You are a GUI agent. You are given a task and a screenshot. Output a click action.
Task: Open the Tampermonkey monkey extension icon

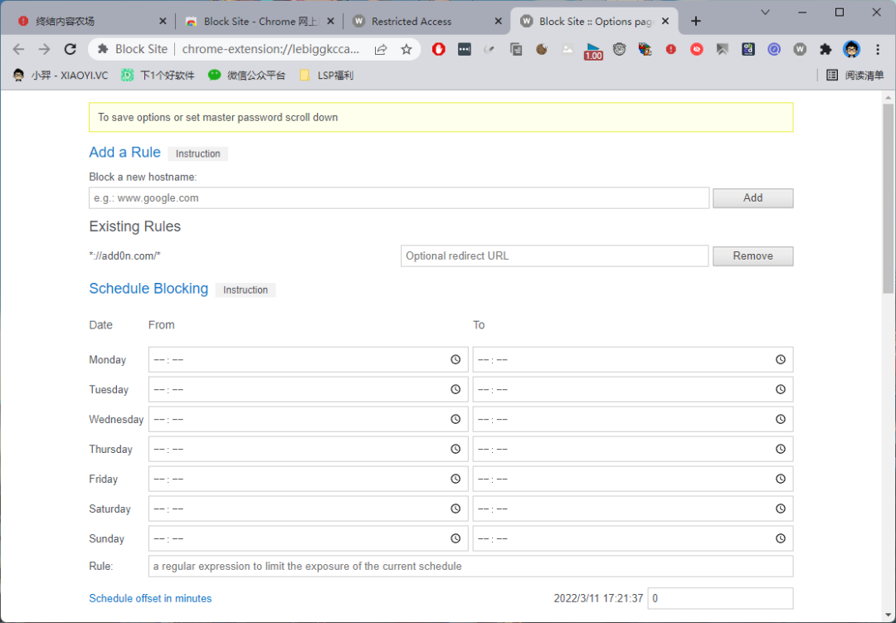619,50
